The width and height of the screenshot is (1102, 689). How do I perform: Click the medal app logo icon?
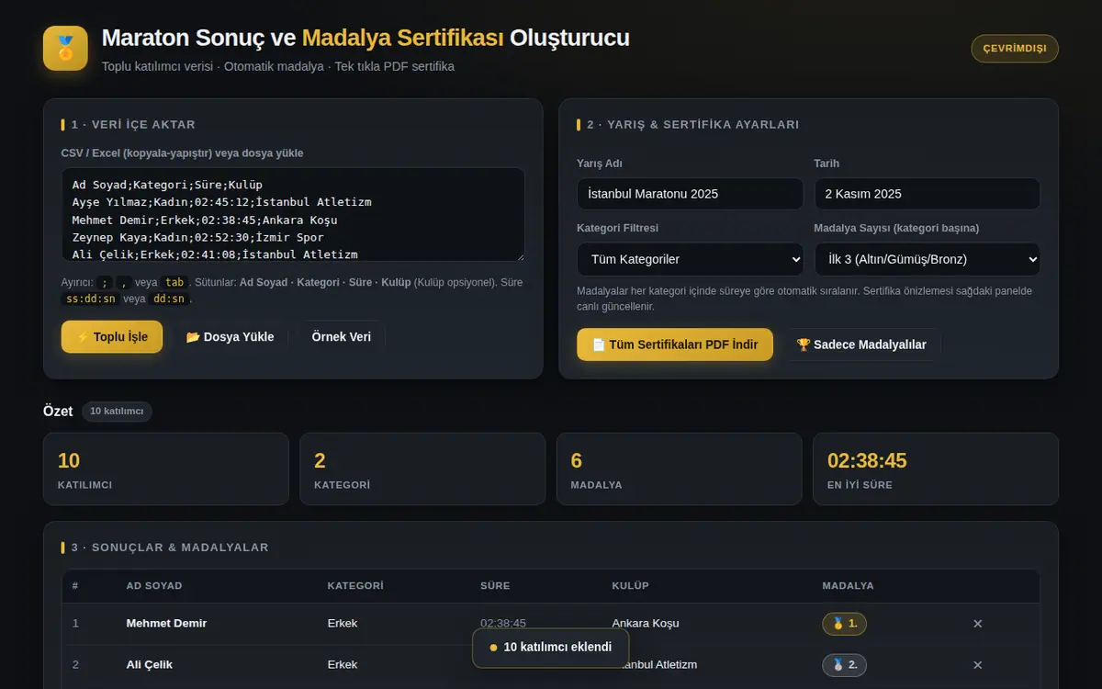65,49
